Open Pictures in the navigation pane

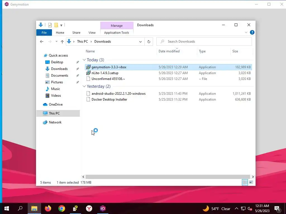[x=57, y=82]
